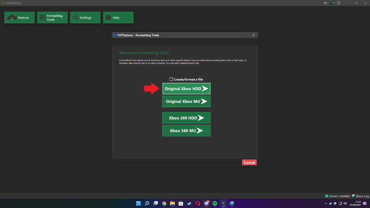
Task: Click the Driver: Installed status indicator
Action: pyautogui.click(x=337, y=196)
